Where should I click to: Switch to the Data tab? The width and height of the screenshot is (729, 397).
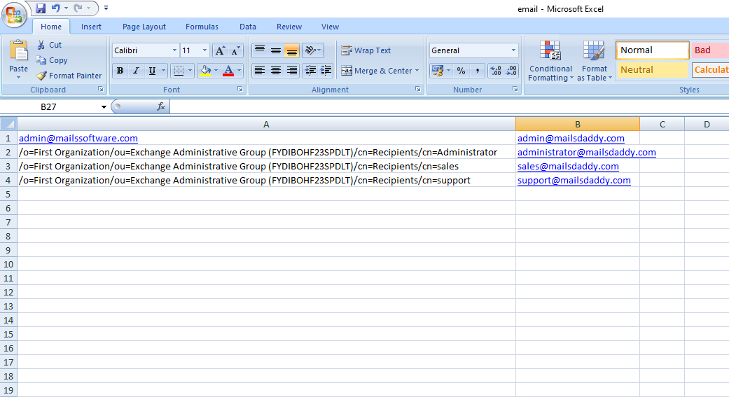tap(248, 27)
